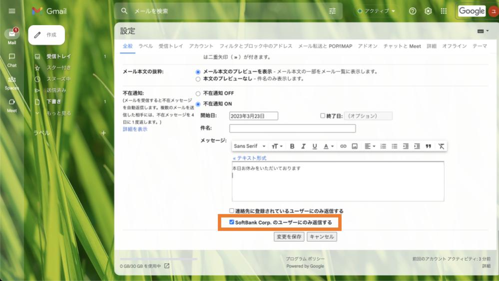This screenshot has width=499, height=281.
Task: Click the Compose button
Action: coord(46,34)
